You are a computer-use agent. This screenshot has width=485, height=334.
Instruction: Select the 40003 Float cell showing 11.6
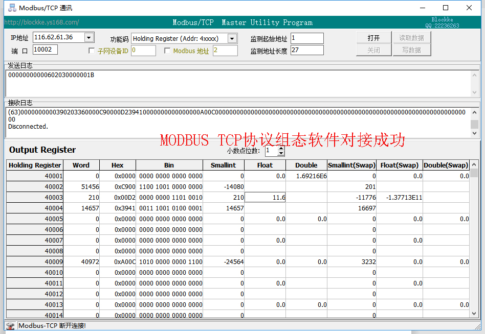[x=264, y=198]
